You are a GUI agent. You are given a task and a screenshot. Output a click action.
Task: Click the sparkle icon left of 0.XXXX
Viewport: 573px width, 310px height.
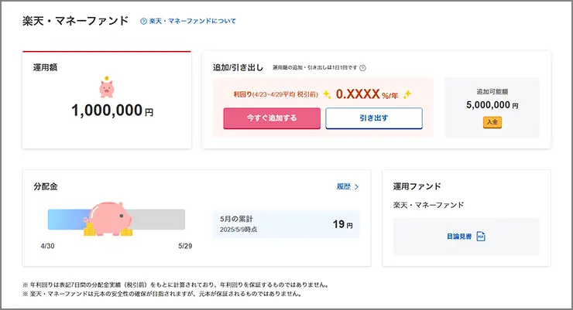coord(327,94)
